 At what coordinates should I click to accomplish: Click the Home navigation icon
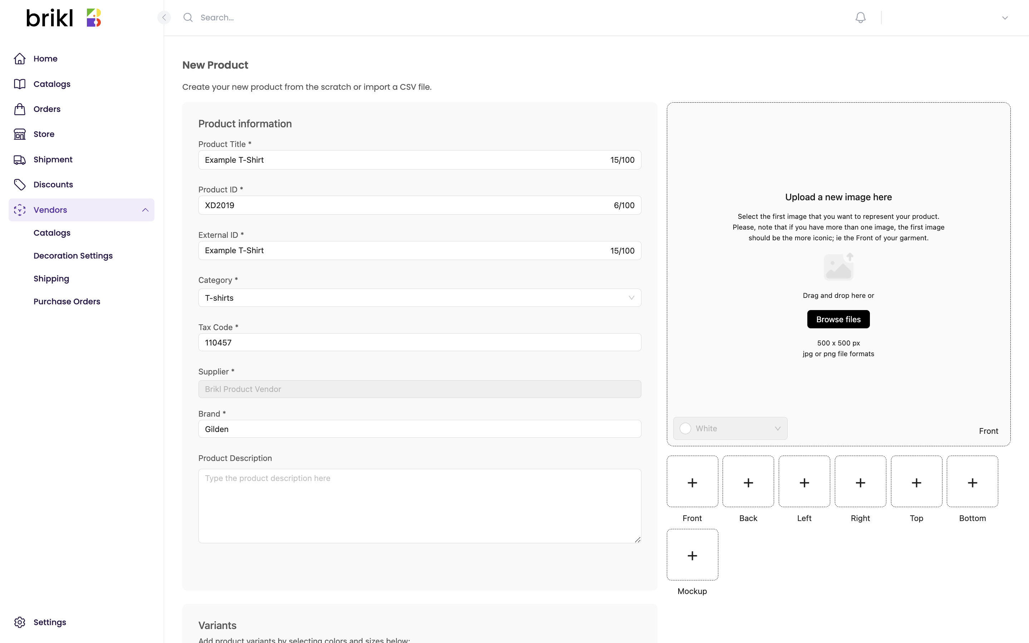click(x=20, y=59)
